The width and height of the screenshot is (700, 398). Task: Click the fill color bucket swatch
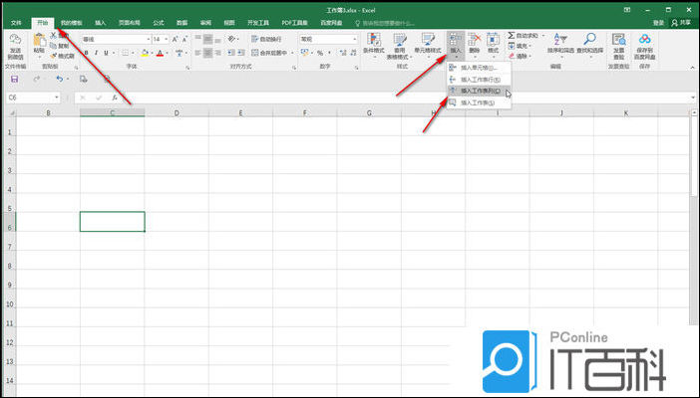click(x=145, y=53)
